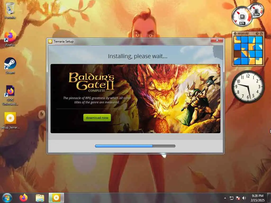The height and width of the screenshot is (203, 271).
Task: Shuffle the puzzle gadget with solve icon
Action: tap(261, 34)
